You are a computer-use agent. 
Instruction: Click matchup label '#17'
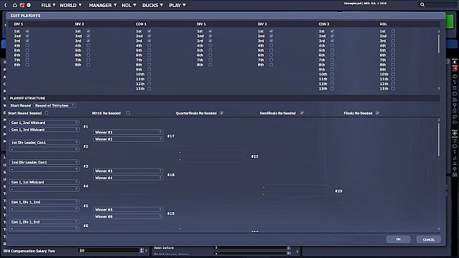171,136
